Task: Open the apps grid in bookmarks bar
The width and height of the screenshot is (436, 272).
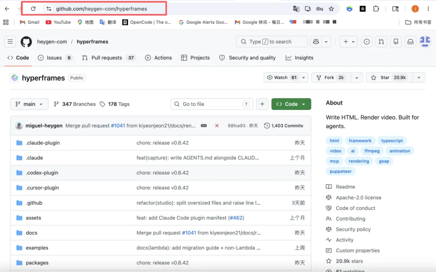Action: coord(6,22)
